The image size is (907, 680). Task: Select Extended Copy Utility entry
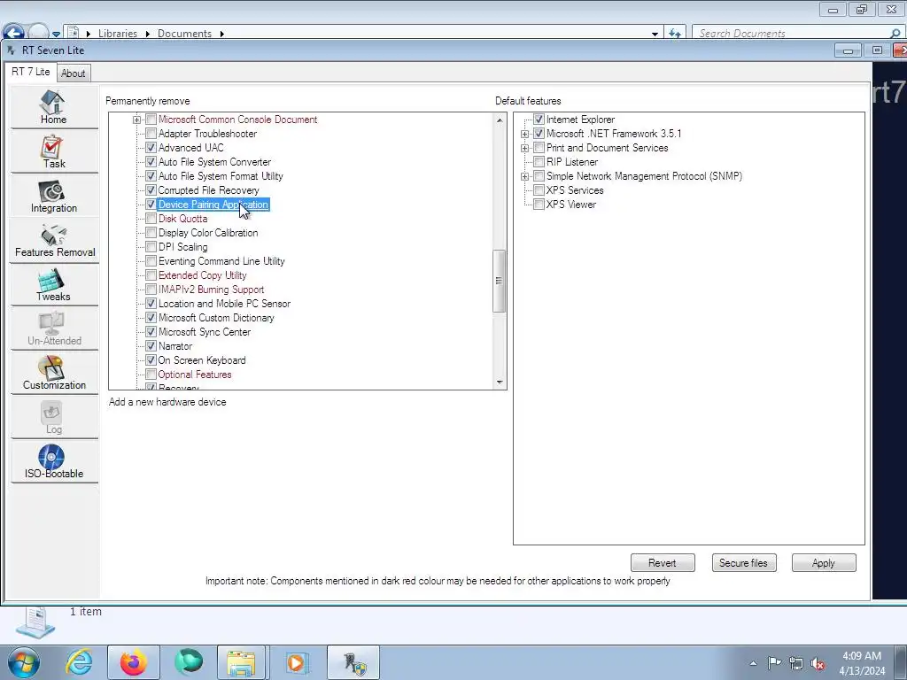pyautogui.click(x=203, y=275)
